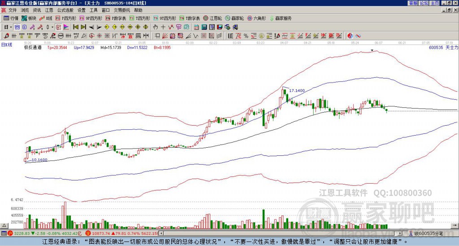Click the horizontal scrollbar right arrow
This screenshot has height=246, width=459.
coord(400,233)
